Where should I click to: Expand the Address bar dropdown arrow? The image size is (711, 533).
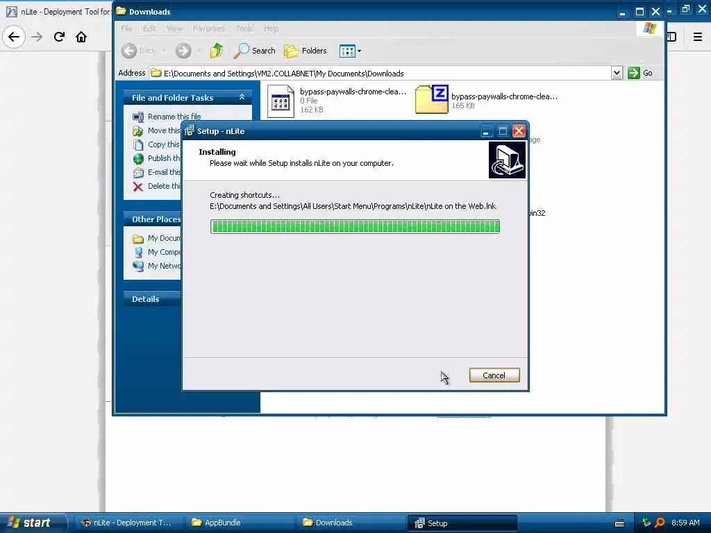(617, 73)
